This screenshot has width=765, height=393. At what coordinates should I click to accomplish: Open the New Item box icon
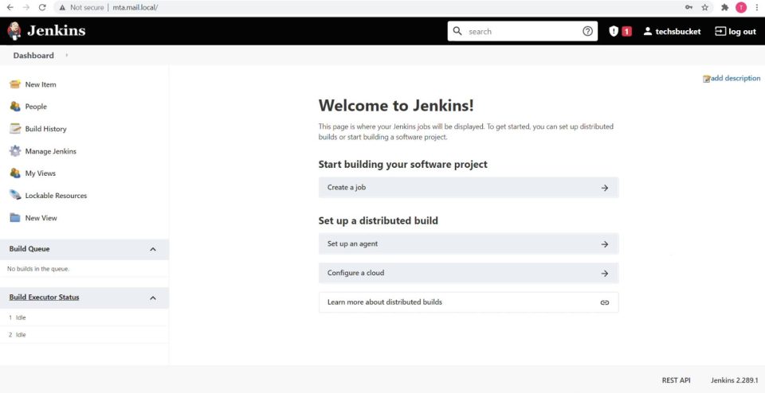(15, 84)
